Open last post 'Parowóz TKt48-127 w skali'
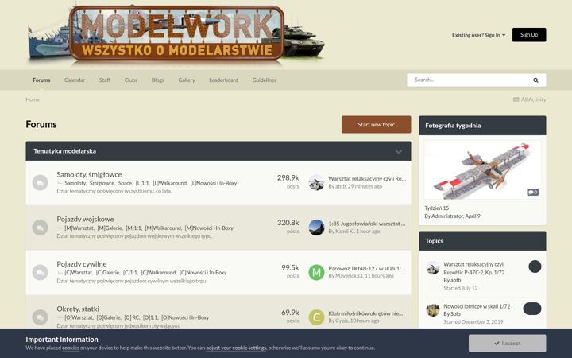 pos(366,268)
